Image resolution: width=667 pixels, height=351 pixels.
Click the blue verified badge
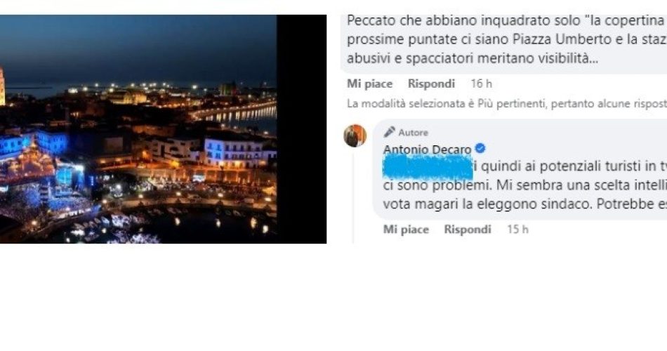coord(480,149)
